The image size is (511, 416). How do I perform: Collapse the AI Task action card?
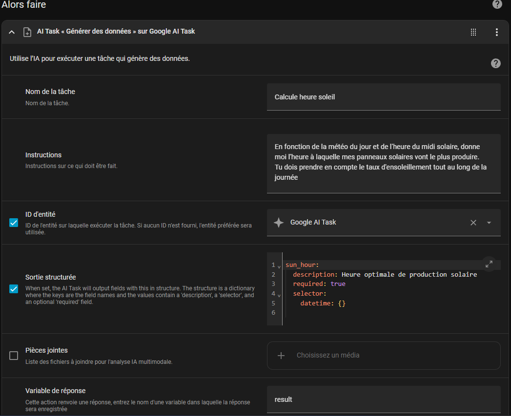pyautogui.click(x=12, y=32)
